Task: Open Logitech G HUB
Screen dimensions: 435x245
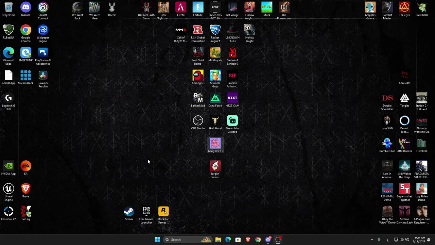Action: 8,102
